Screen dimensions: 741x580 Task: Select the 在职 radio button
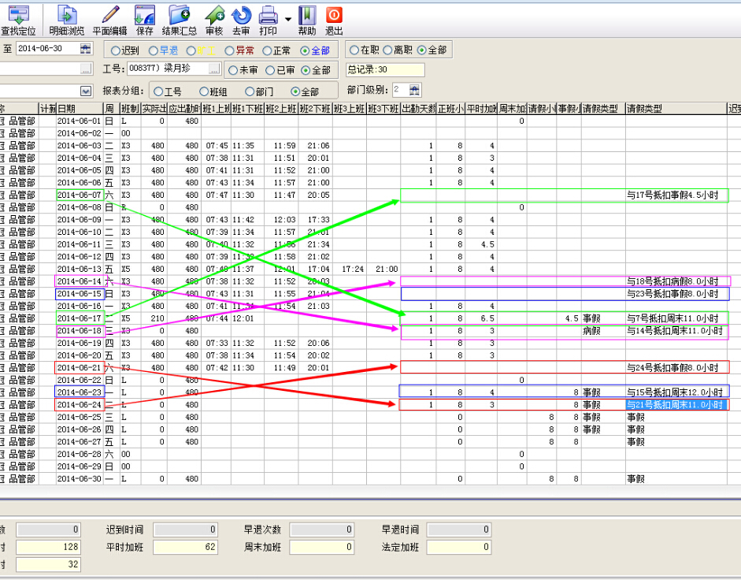click(x=354, y=50)
